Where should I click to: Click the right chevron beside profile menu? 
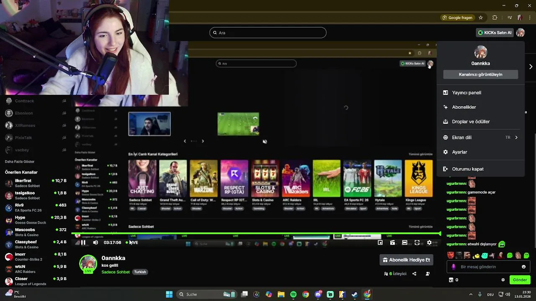(531, 67)
